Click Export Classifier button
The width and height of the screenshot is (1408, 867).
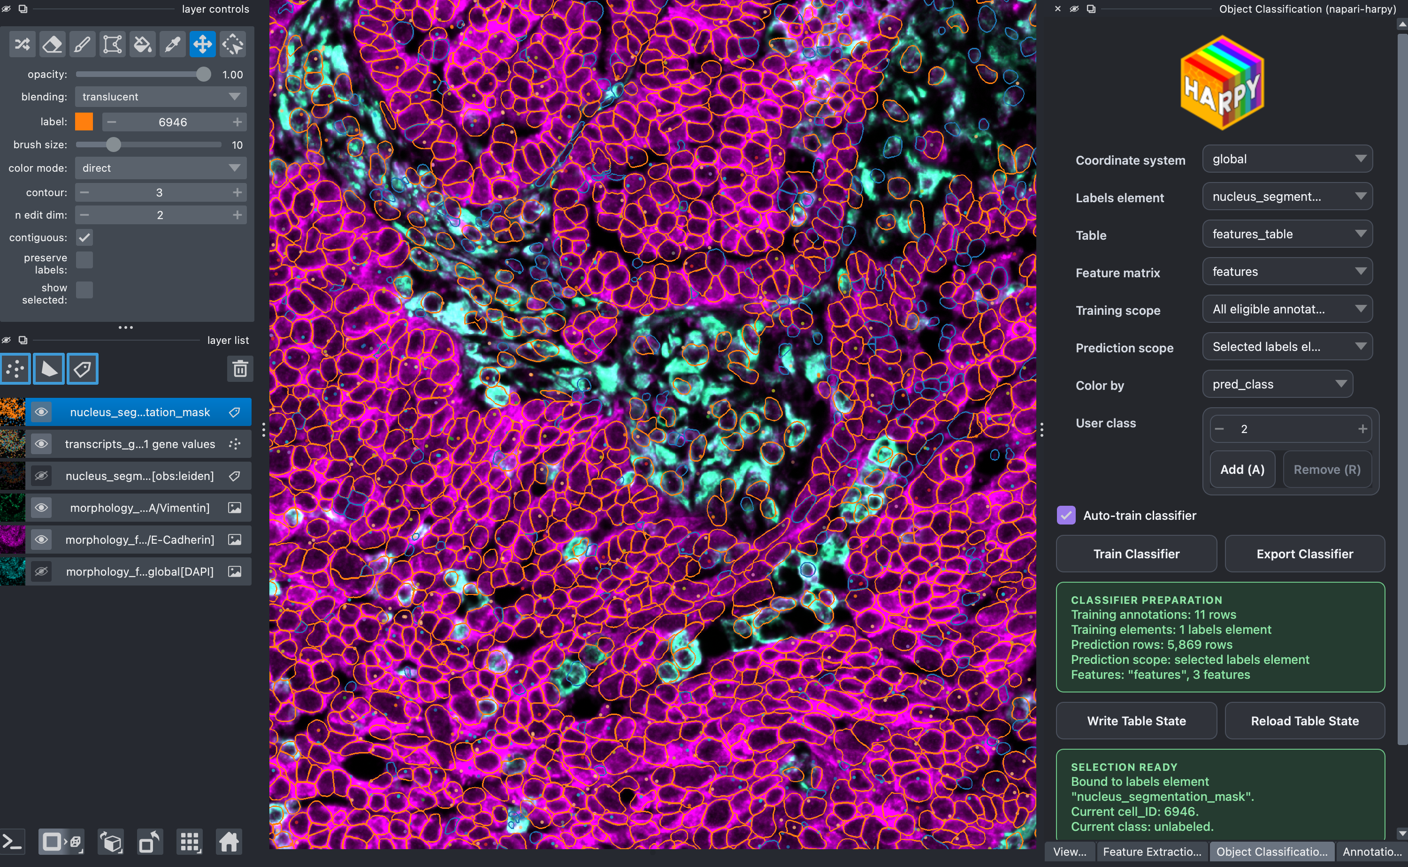pyautogui.click(x=1305, y=554)
